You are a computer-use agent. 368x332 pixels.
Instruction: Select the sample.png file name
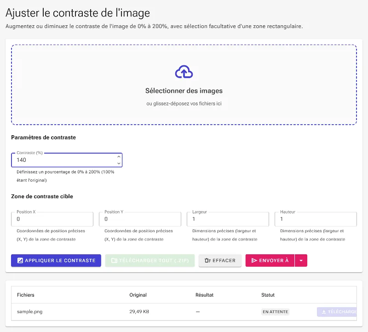pyautogui.click(x=29, y=312)
